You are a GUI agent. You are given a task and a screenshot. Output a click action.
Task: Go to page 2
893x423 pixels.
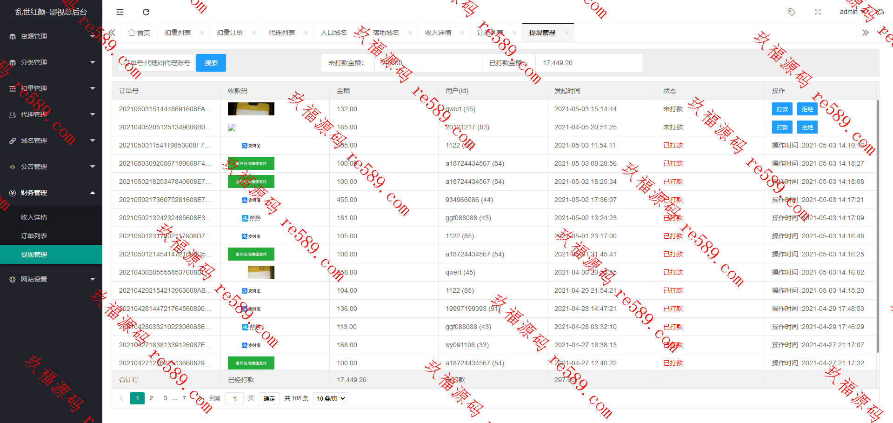[151, 398]
